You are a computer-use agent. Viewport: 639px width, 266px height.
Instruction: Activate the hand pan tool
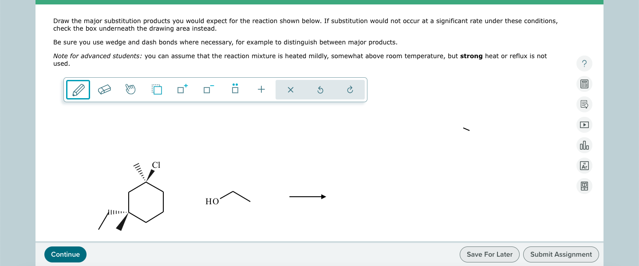130,89
